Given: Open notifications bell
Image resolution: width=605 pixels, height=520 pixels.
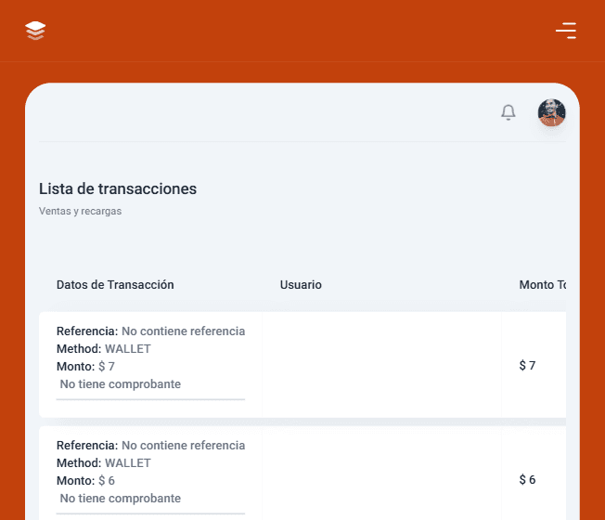Looking at the screenshot, I should tap(508, 112).
